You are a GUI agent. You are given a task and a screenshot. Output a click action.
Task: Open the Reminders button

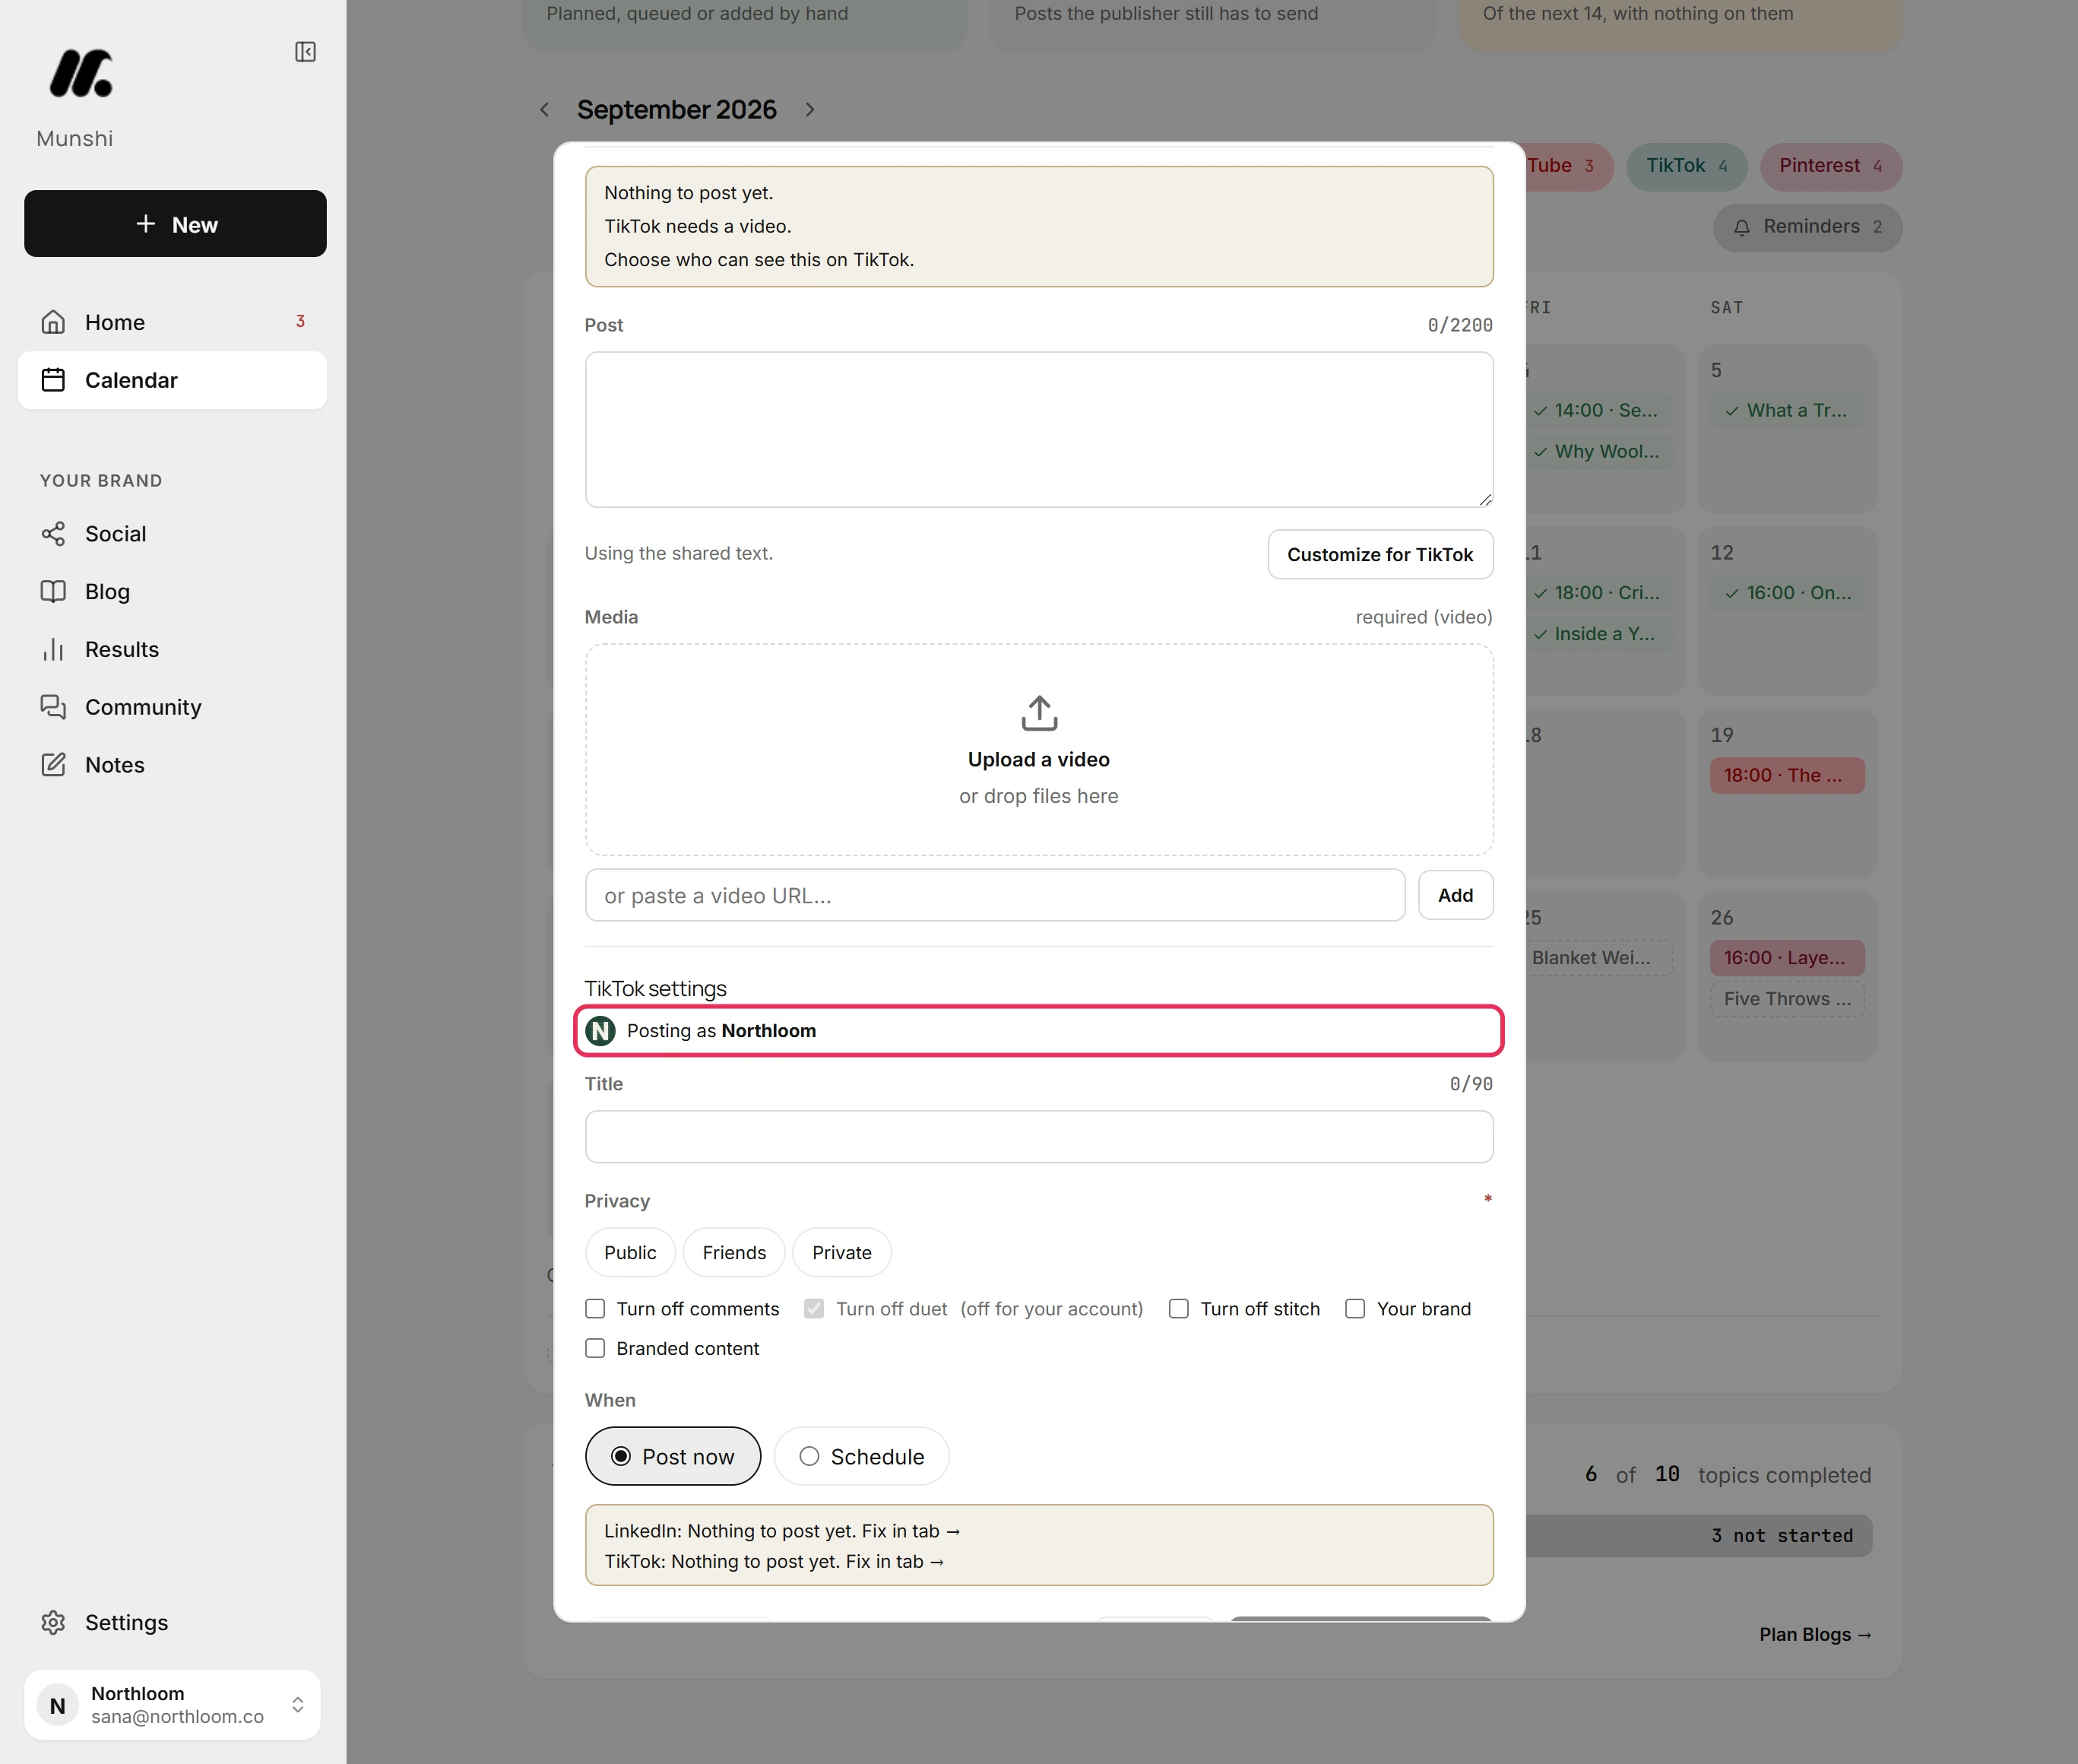point(1807,227)
